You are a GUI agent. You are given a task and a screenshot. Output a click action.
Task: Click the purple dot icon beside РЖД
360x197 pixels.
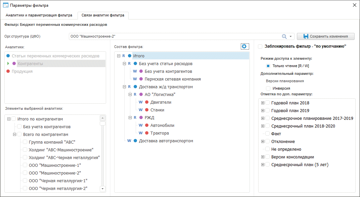(x=141, y=118)
